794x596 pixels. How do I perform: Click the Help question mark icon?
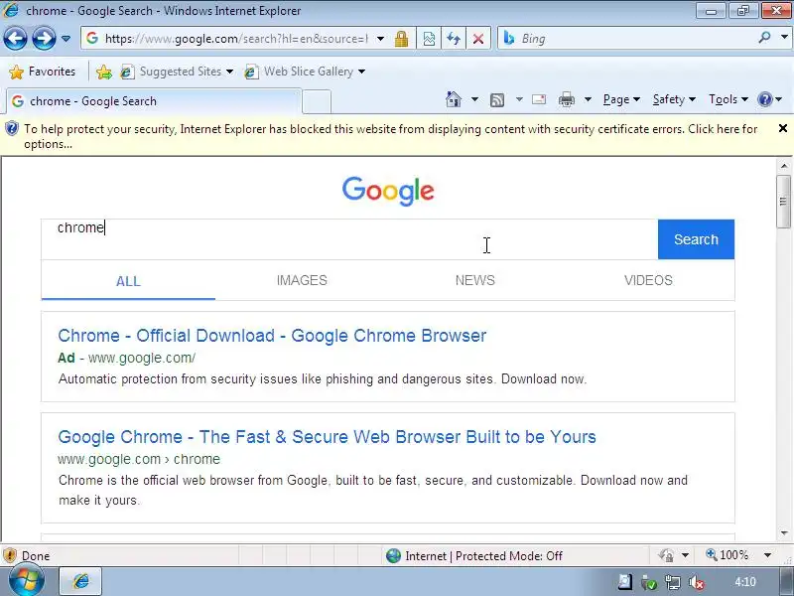pyautogui.click(x=765, y=99)
